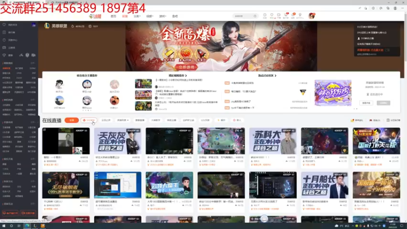Select the 'LOL手游' filter chip
The width and height of the screenshot is (407, 229).
tap(205, 120)
